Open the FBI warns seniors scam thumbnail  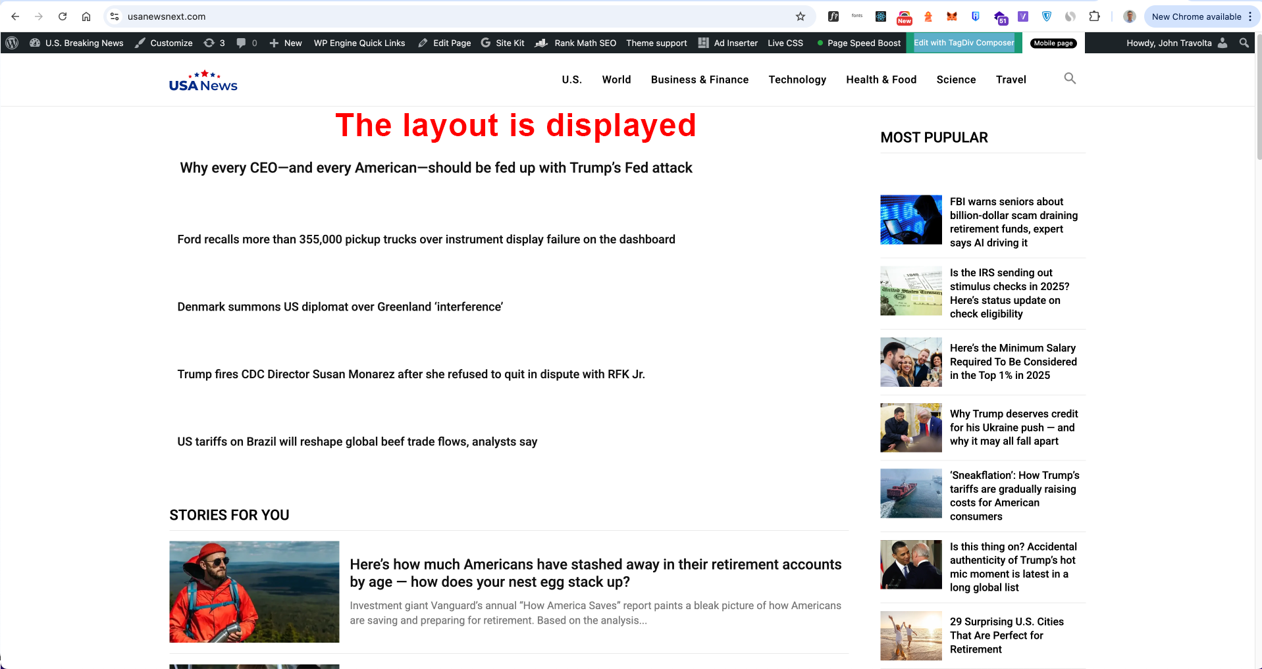[x=911, y=220]
